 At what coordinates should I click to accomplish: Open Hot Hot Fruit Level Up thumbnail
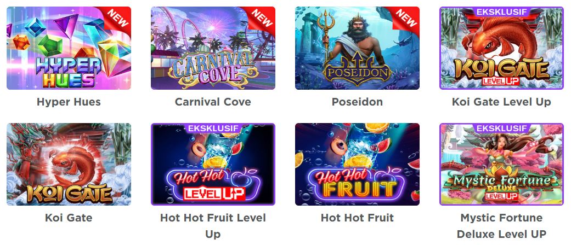coord(213,165)
